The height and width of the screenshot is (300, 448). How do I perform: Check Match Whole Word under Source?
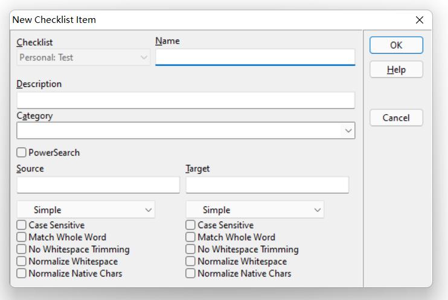pyautogui.click(x=22, y=237)
